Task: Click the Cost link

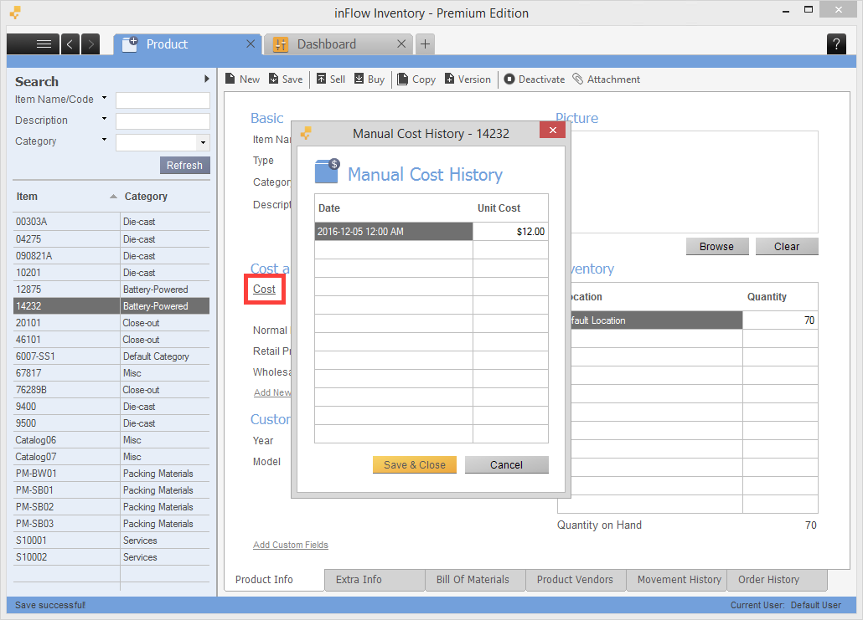Action: coord(264,290)
